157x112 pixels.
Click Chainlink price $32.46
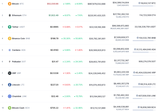(x=55, y=96)
